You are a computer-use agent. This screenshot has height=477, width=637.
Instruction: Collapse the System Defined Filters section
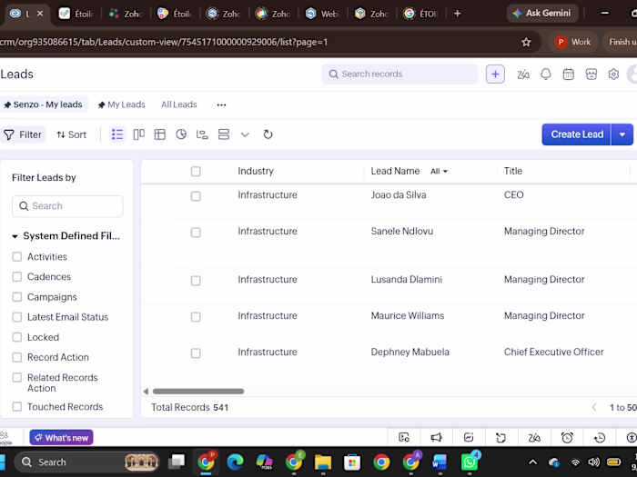point(15,236)
